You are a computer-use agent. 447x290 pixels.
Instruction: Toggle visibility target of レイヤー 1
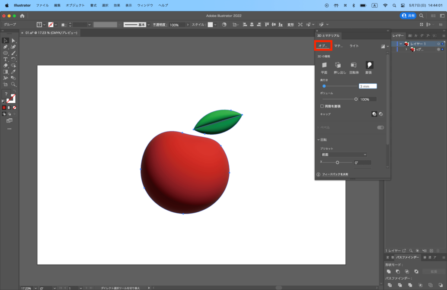pyautogui.click(x=438, y=44)
